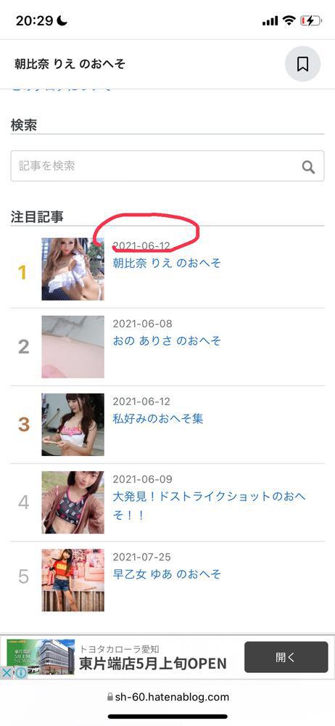Viewport: 335px width, 726px height.
Task: Click the magnifying glass search icon
Action: pos(309,166)
